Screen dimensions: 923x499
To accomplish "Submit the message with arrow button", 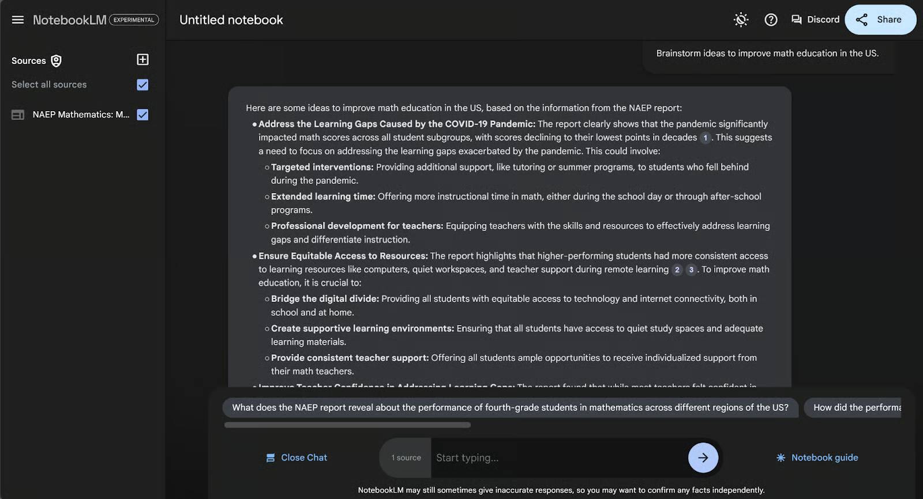I will (703, 458).
